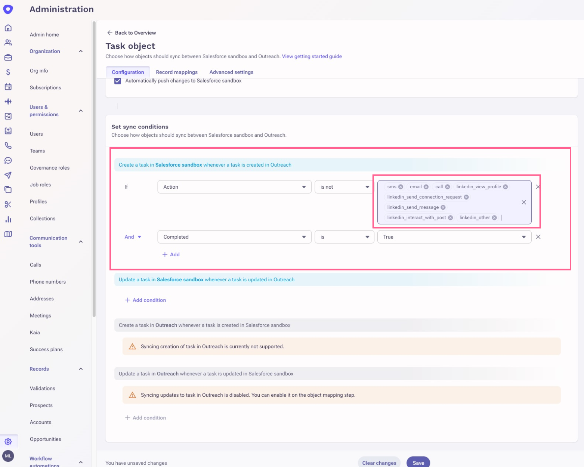The image size is (584, 467).
Task: Open Subscriptions in sidebar
Action: (46, 87)
